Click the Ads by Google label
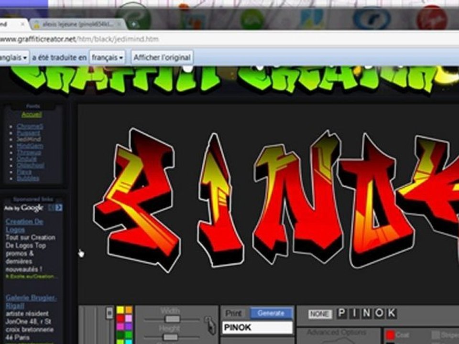459x344 pixels. (24, 208)
